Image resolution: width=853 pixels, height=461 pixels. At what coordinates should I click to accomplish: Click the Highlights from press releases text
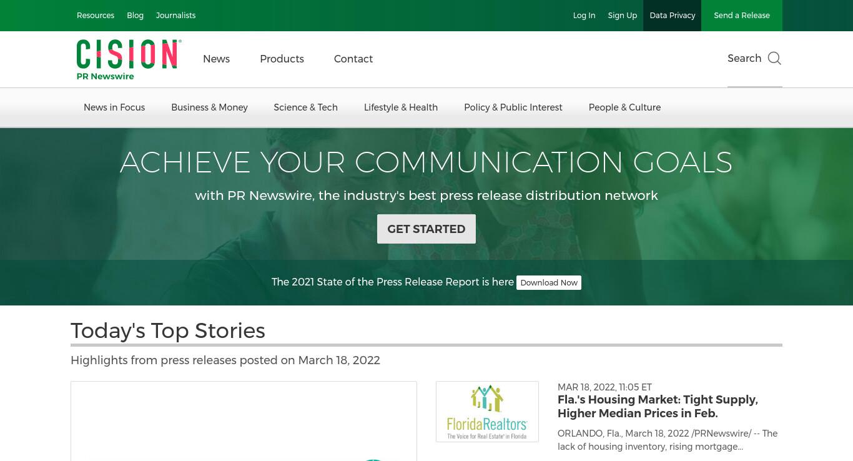tap(225, 360)
